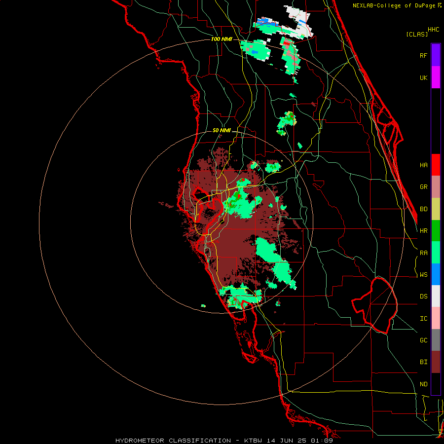Image resolution: width=444 pixels, height=444 pixels.
Task: Click the ND black legend swatch
Action: tap(436, 384)
